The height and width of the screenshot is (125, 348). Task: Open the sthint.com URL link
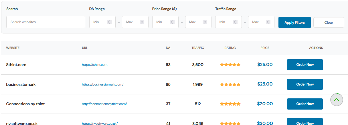coord(95,65)
